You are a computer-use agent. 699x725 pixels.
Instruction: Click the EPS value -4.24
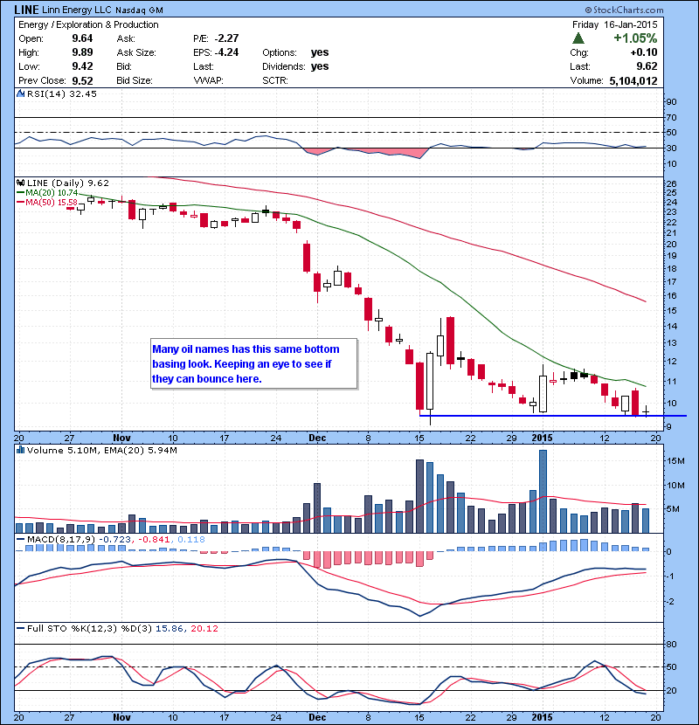pyautogui.click(x=226, y=52)
